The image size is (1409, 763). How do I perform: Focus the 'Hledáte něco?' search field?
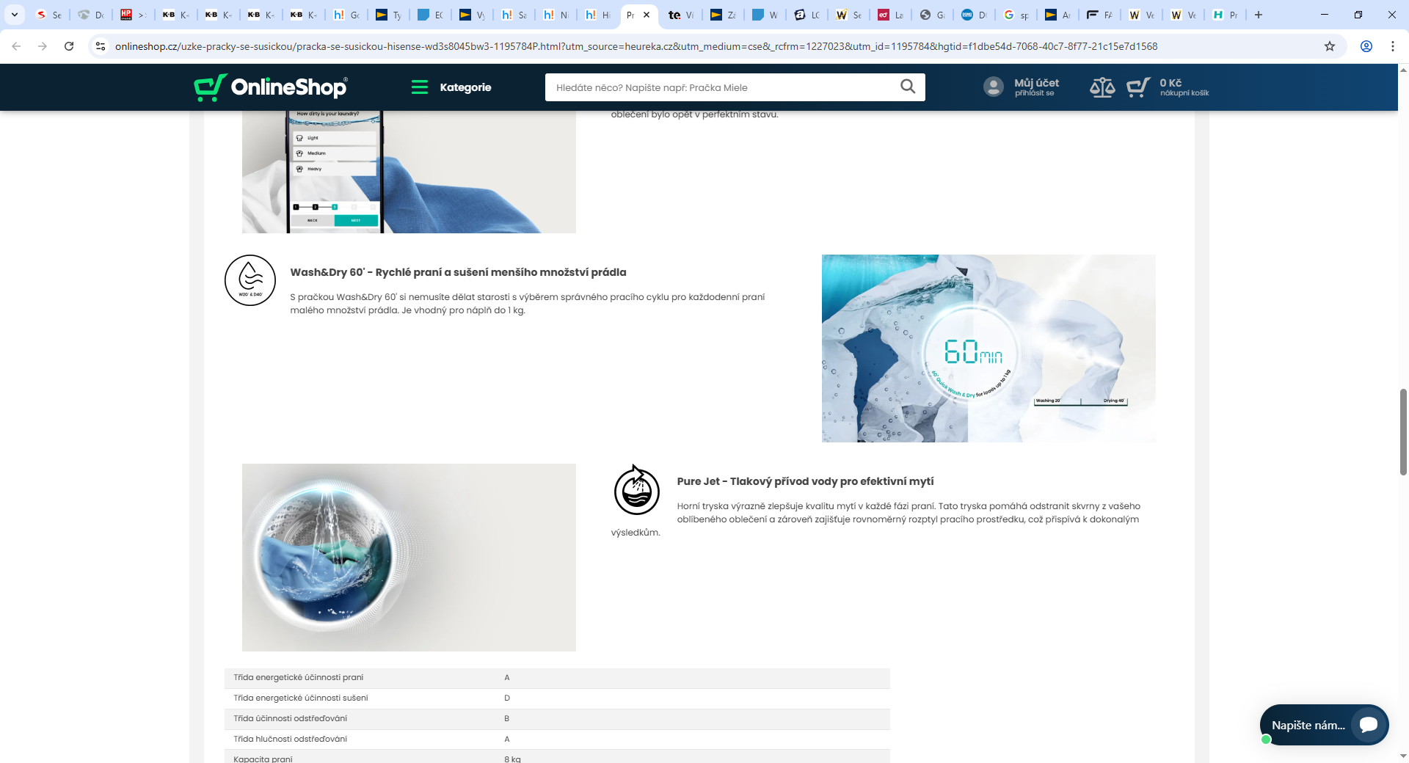click(x=723, y=87)
